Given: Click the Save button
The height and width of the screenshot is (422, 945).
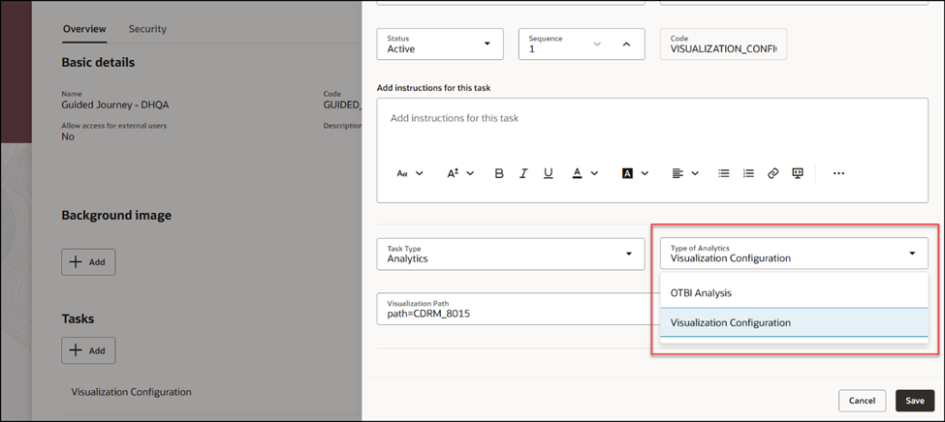Looking at the screenshot, I should tap(915, 401).
